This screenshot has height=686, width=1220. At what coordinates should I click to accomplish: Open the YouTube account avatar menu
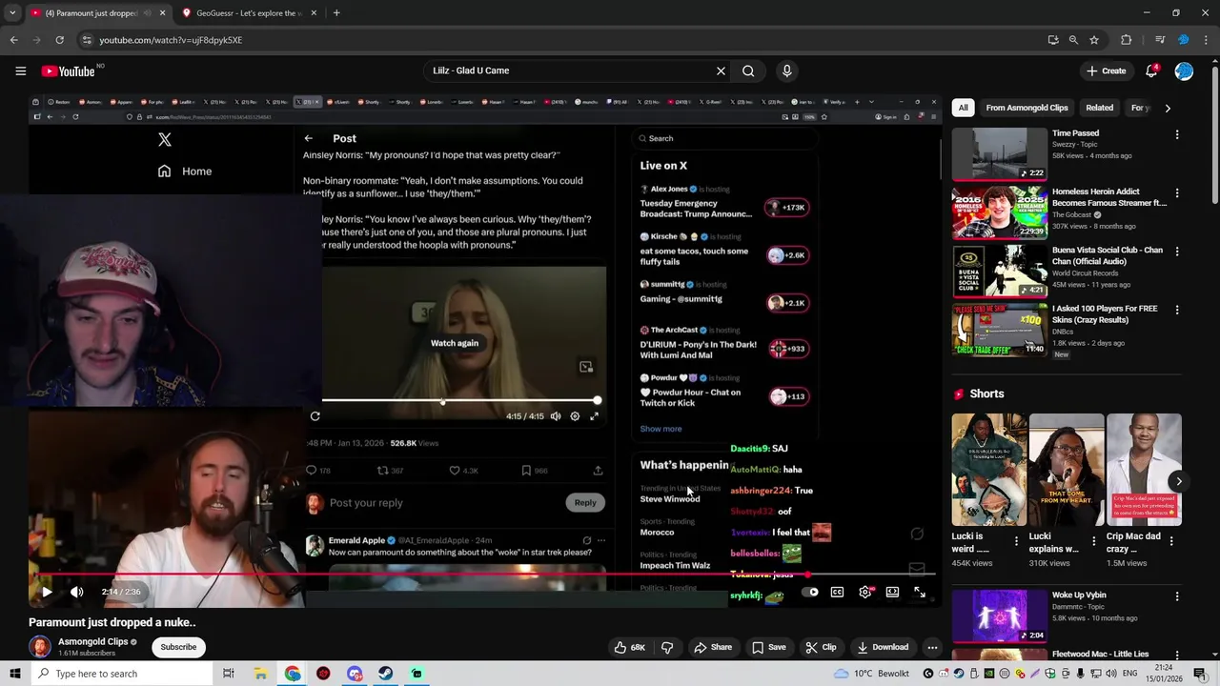click(x=1184, y=71)
